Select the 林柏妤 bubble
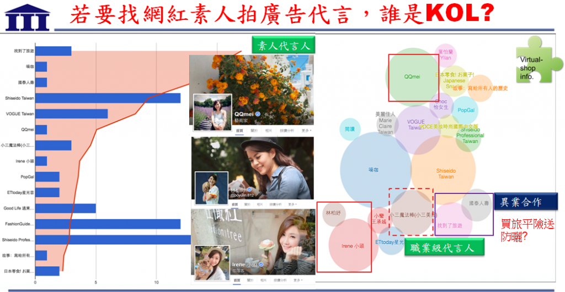This screenshot has width=565, height=292. [x=334, y=214]
